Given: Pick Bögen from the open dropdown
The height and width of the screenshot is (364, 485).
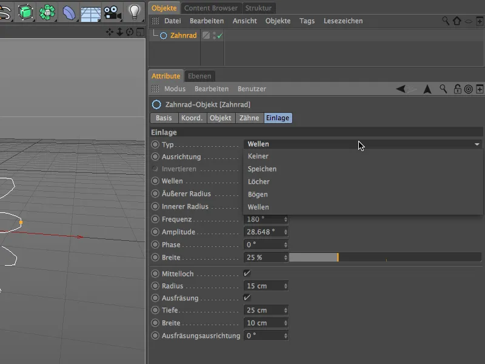Looking at the screenshot, I should pos(258,194).
